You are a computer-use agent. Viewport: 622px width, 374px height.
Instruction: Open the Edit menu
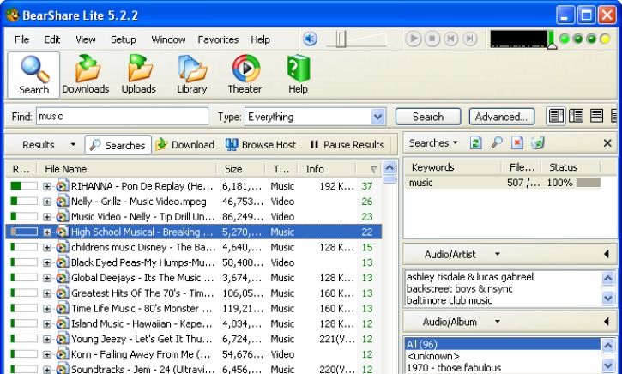(52, 39)
